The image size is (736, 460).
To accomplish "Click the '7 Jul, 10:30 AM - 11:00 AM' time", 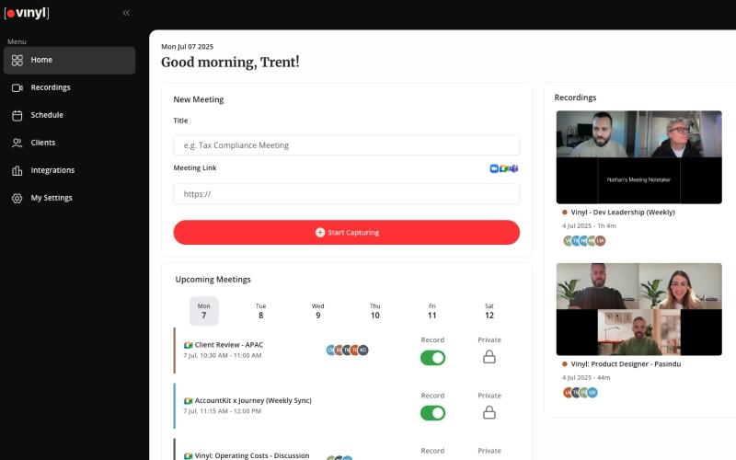I will pyautogui.click(x=223, y=355).
